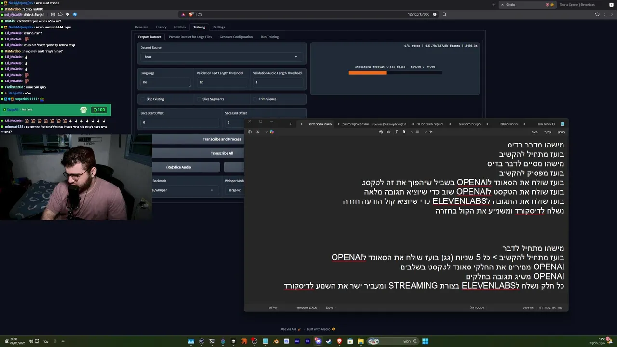Viewport: 617px width, 347px height.
Task: Open the Windows Start menu
Action: (x=425, y=341)
